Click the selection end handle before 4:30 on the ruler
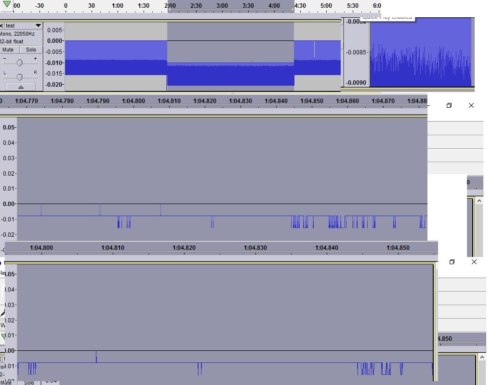The image size is (493, 385). coord(292,10)
